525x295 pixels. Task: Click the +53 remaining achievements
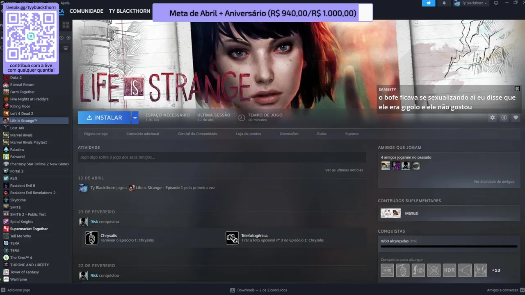[496, 270]
